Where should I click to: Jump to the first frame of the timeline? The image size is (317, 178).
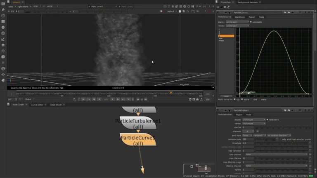(83, 99)
